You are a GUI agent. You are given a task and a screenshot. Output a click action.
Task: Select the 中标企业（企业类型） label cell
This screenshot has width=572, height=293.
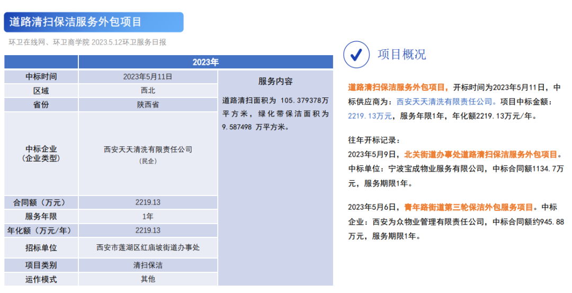click(x=41, y=154)
